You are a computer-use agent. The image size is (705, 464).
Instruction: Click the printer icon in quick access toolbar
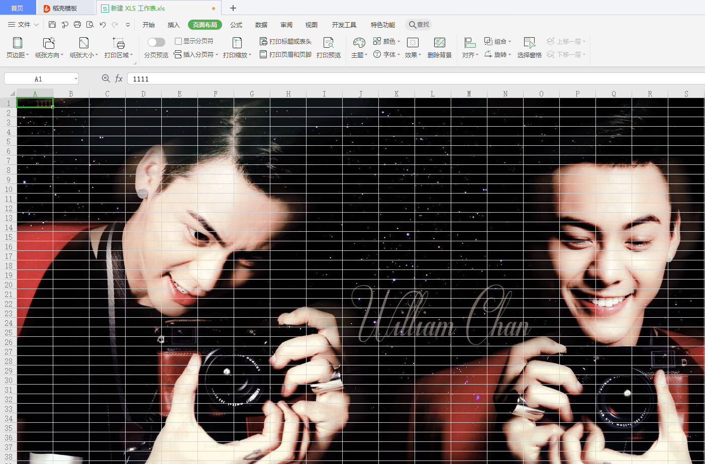(77, 25)
